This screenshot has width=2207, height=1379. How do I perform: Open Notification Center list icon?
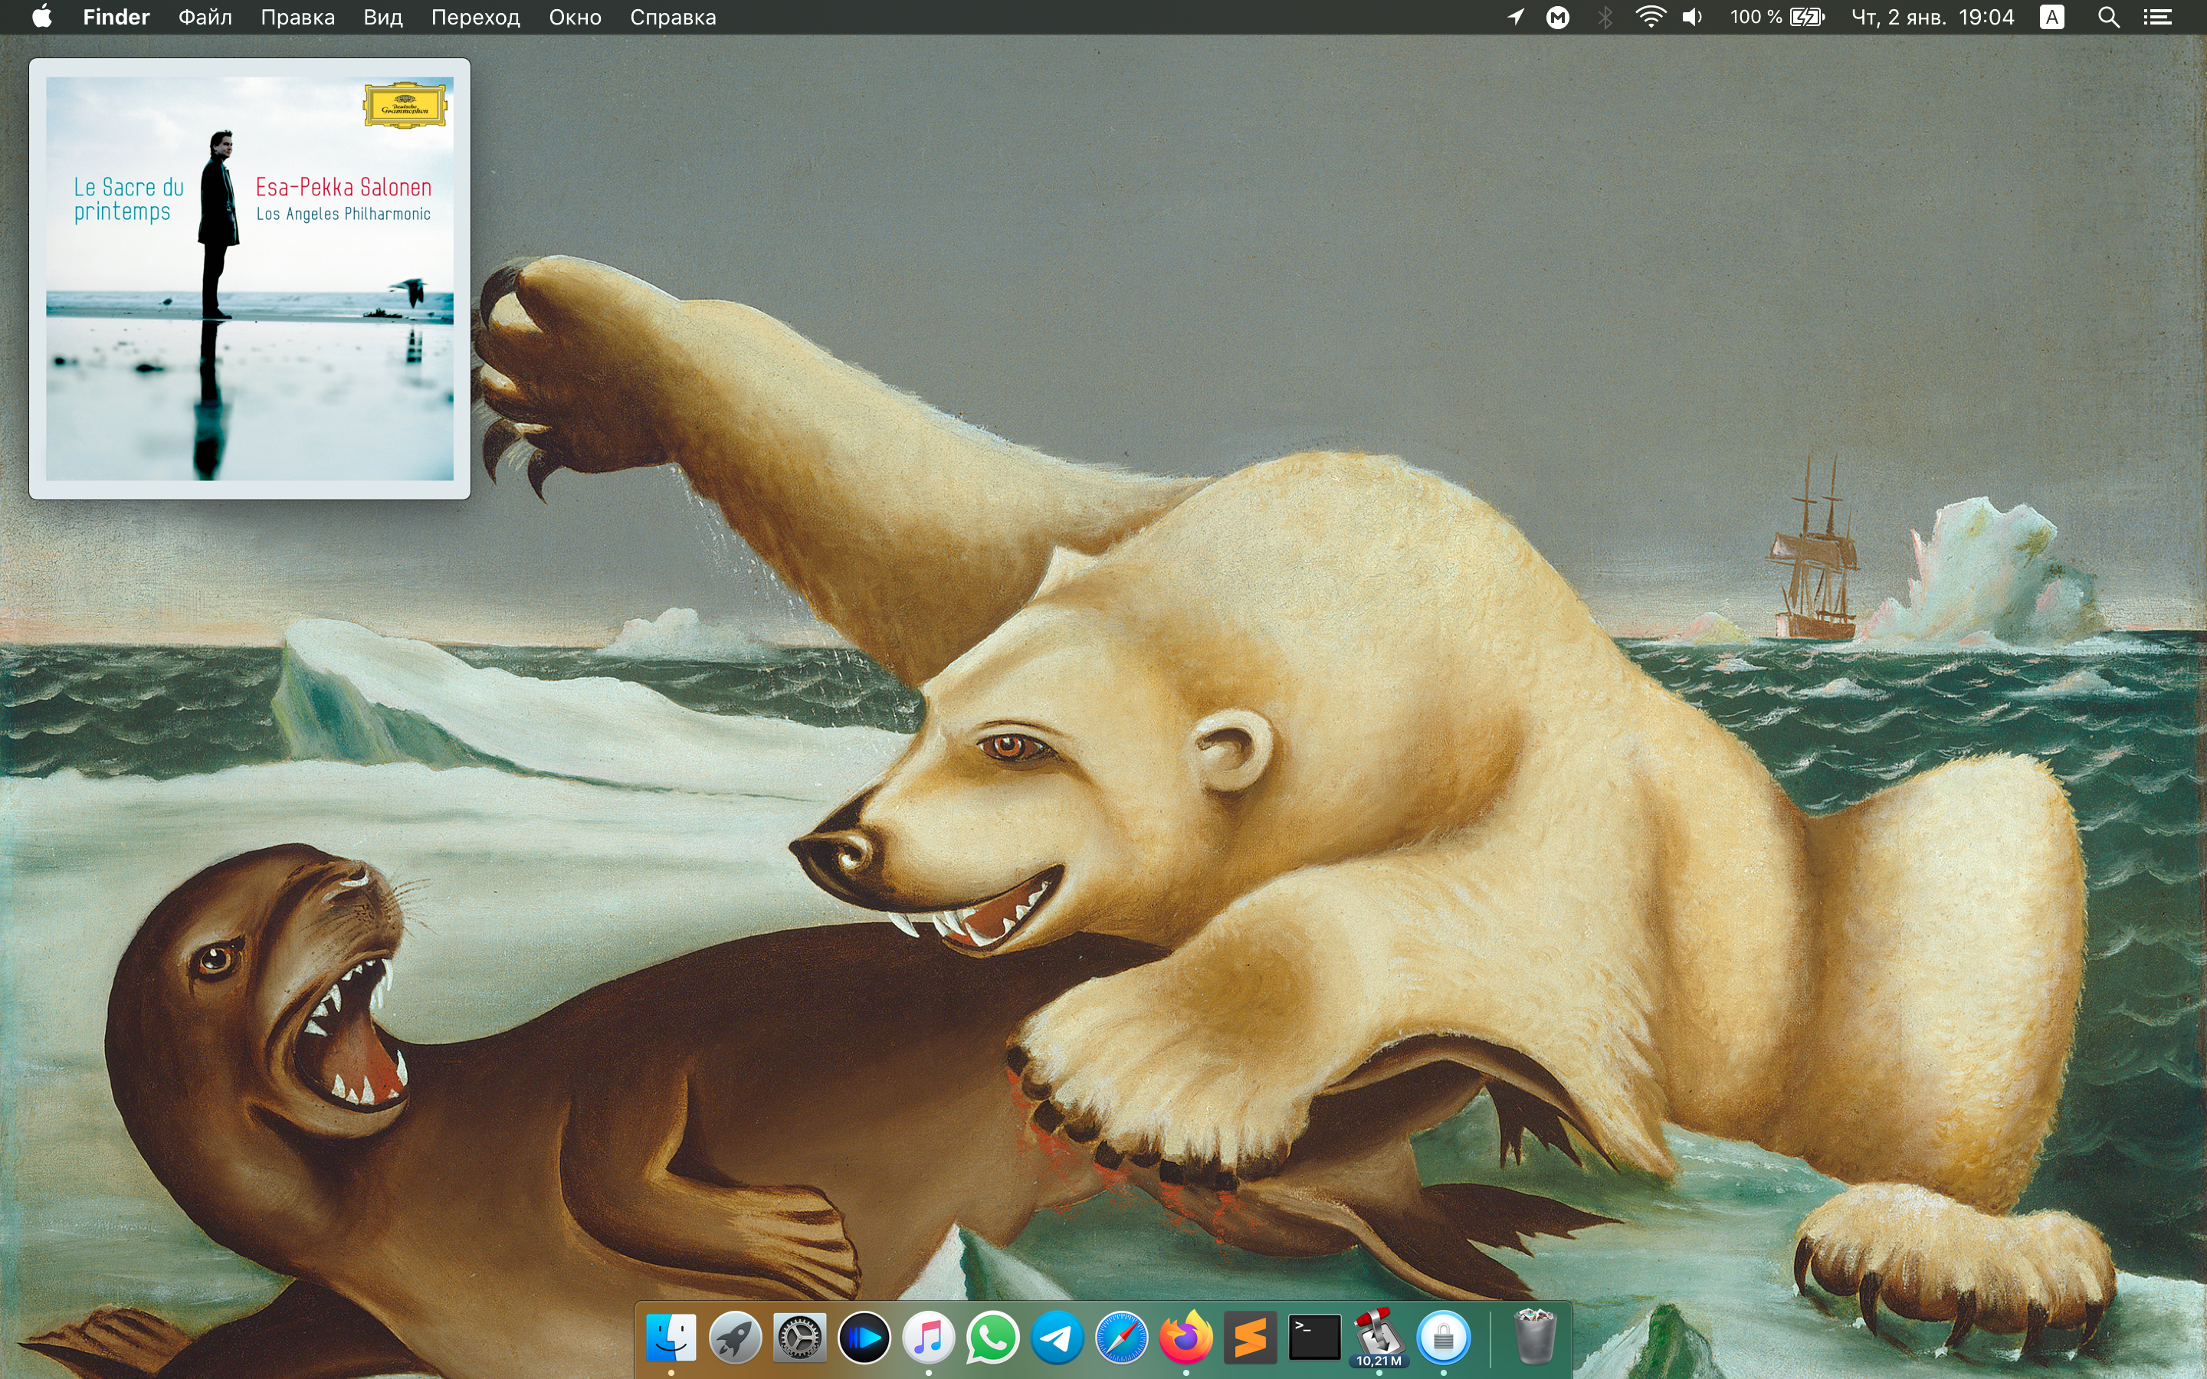[x=2157, y=18]
